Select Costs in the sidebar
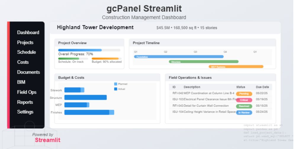The width and height of the screenshot is (296, 149). [23, 62]
